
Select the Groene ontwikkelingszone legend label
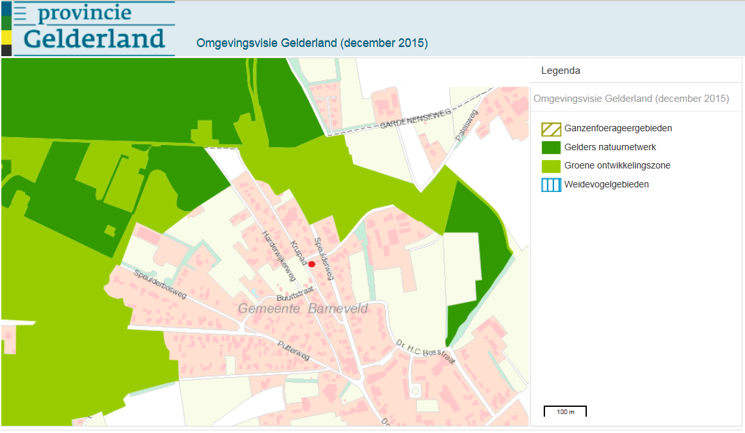[x=617, y=166]
